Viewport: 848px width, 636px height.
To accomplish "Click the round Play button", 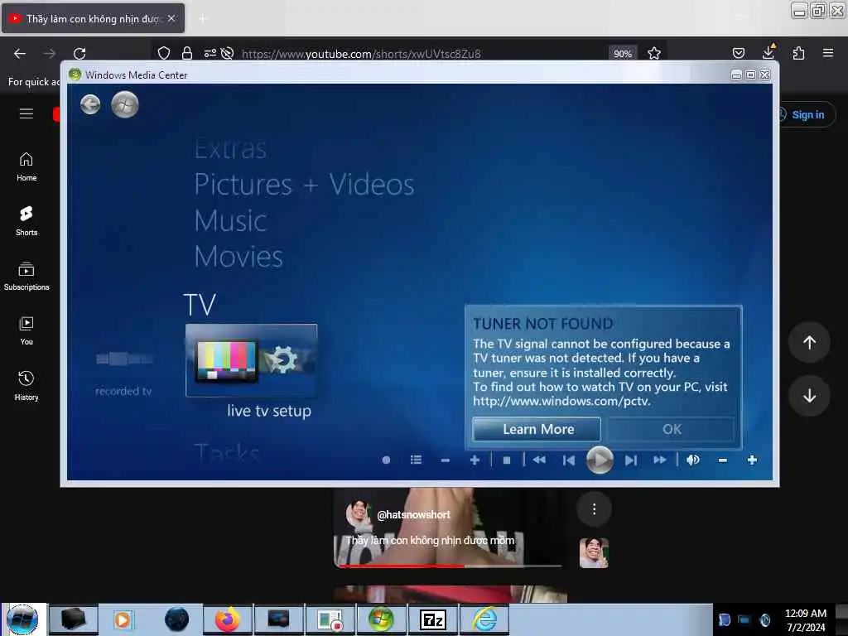I will (600, 460).
